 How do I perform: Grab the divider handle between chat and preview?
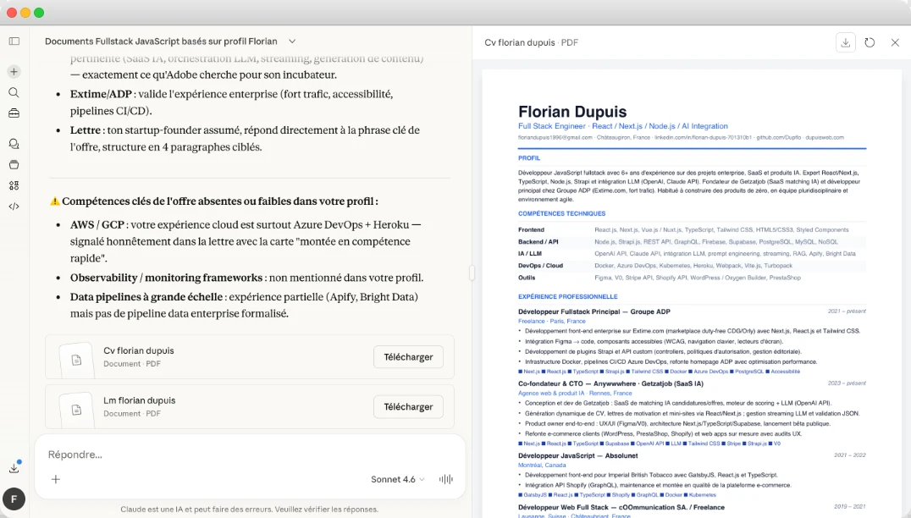(472, 273)
